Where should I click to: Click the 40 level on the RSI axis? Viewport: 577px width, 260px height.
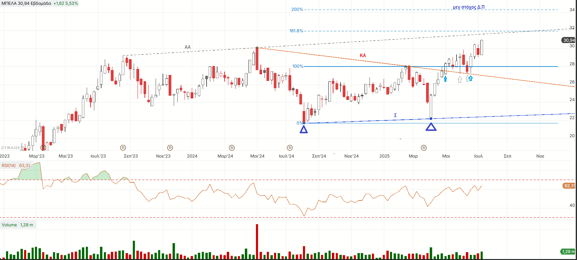[572, 205]
